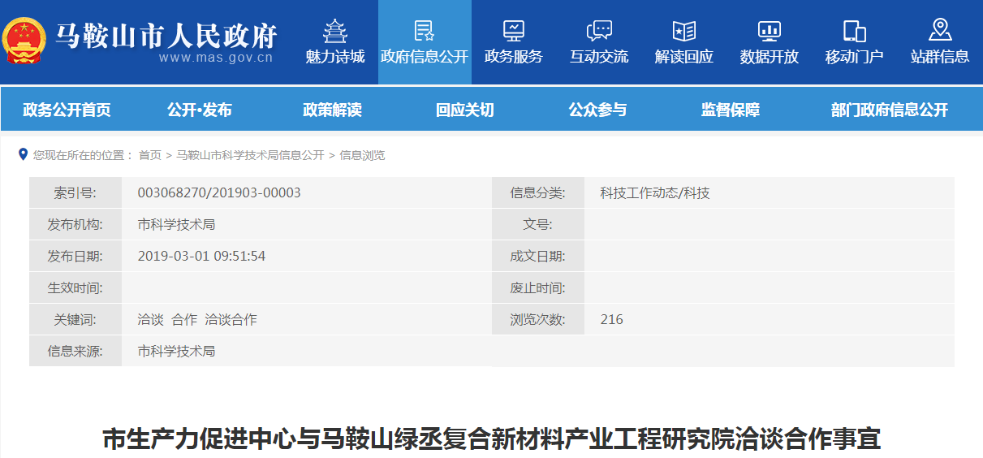
Task: Click the open book icon above 解读回应
Action: pyautogui.click(x=684, y=31)
